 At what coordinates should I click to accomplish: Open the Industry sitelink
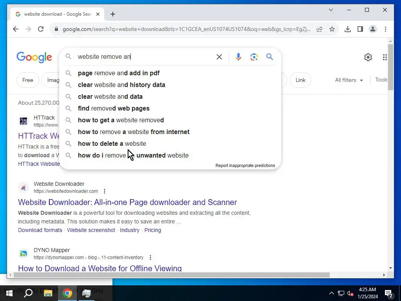click(x=130, y=230)
